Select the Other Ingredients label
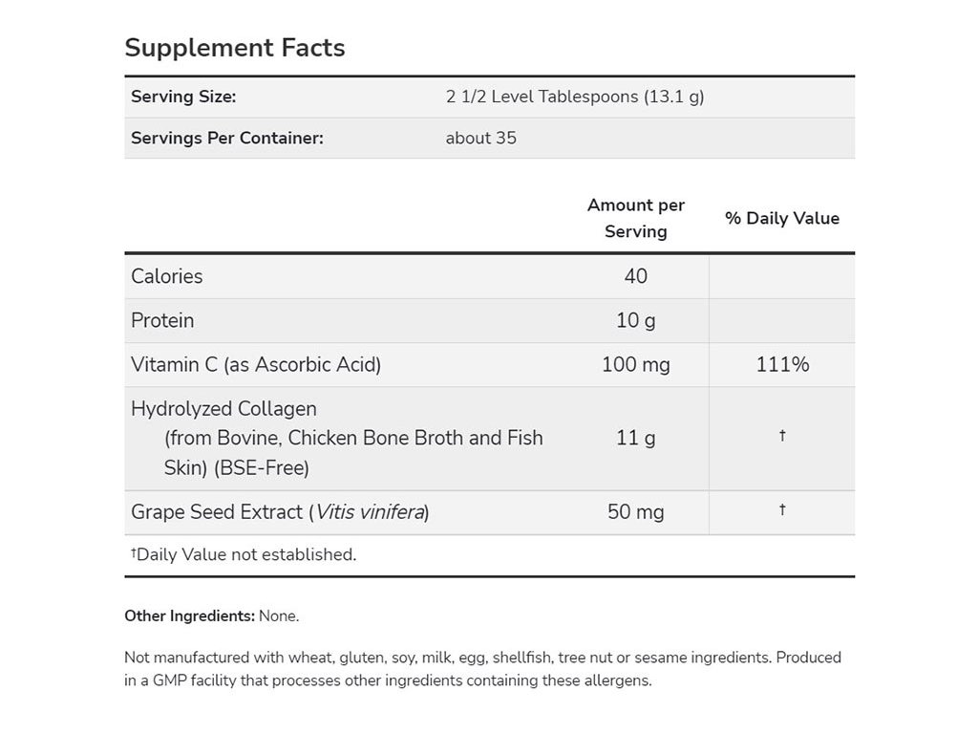This screenshot has height=734, width=978. 190,616
